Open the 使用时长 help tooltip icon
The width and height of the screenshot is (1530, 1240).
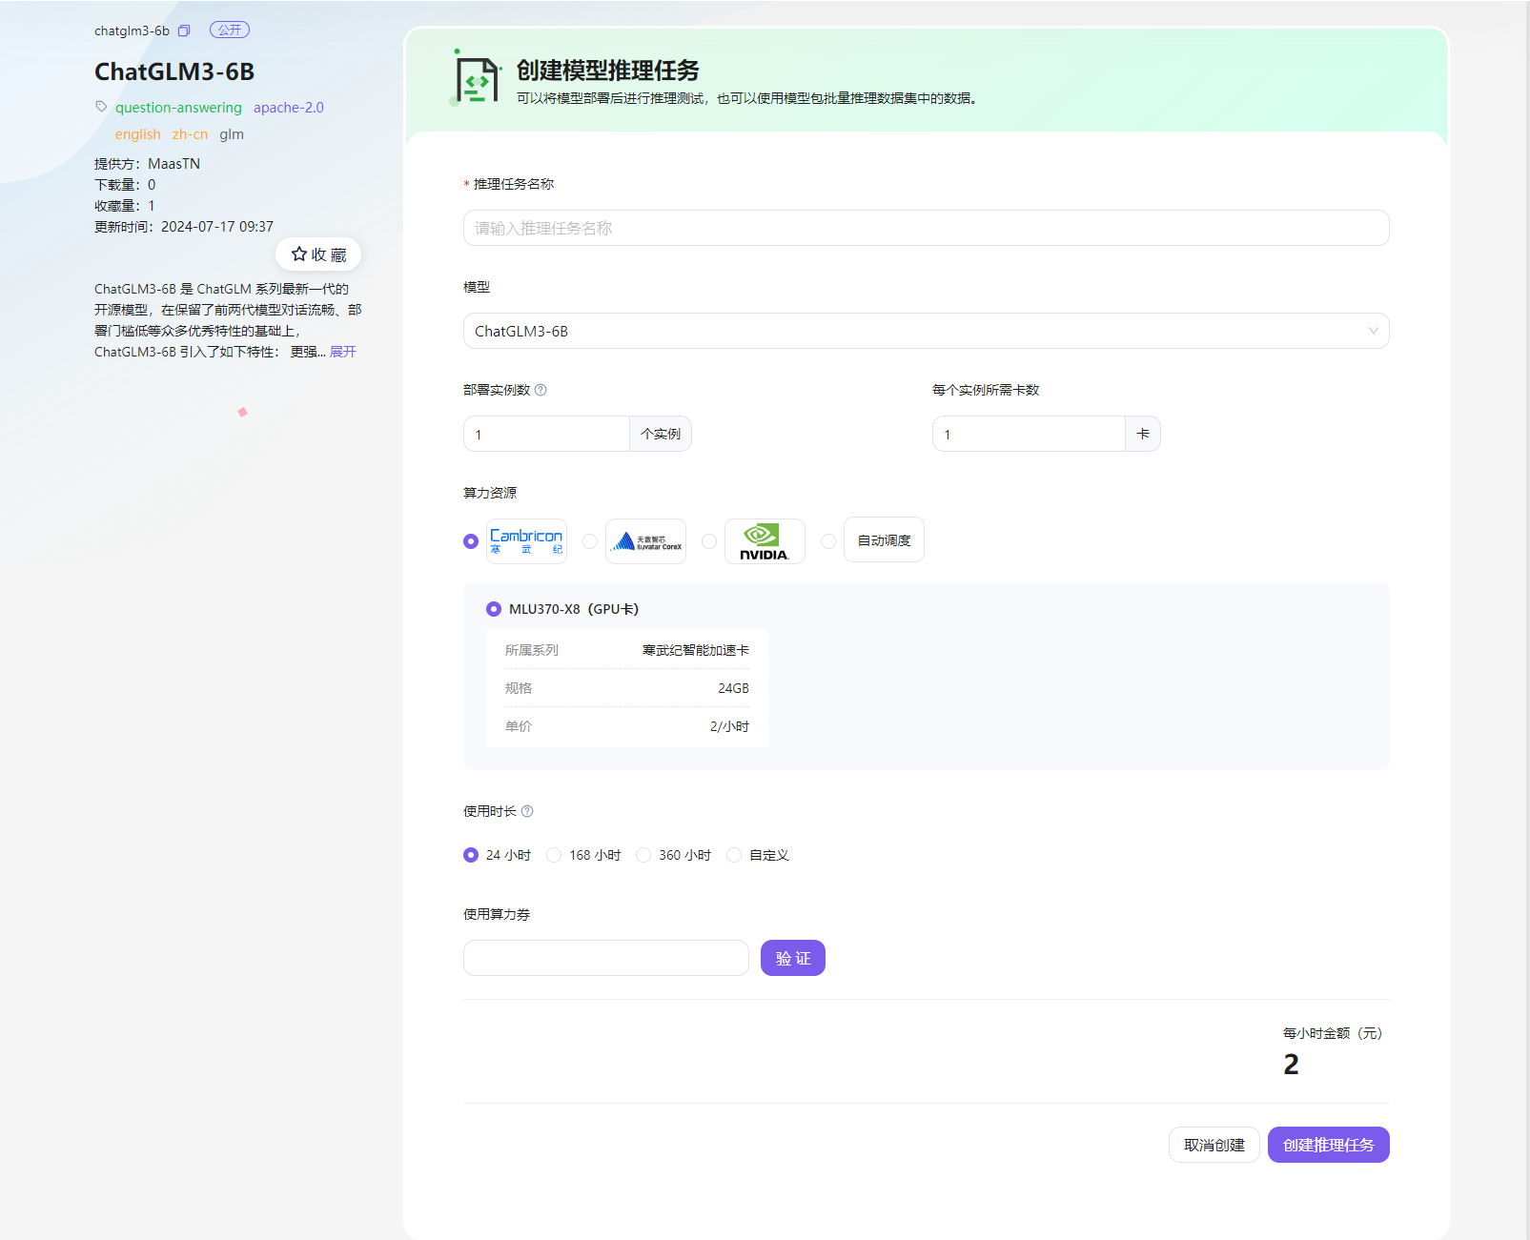(x=527, y=811)
